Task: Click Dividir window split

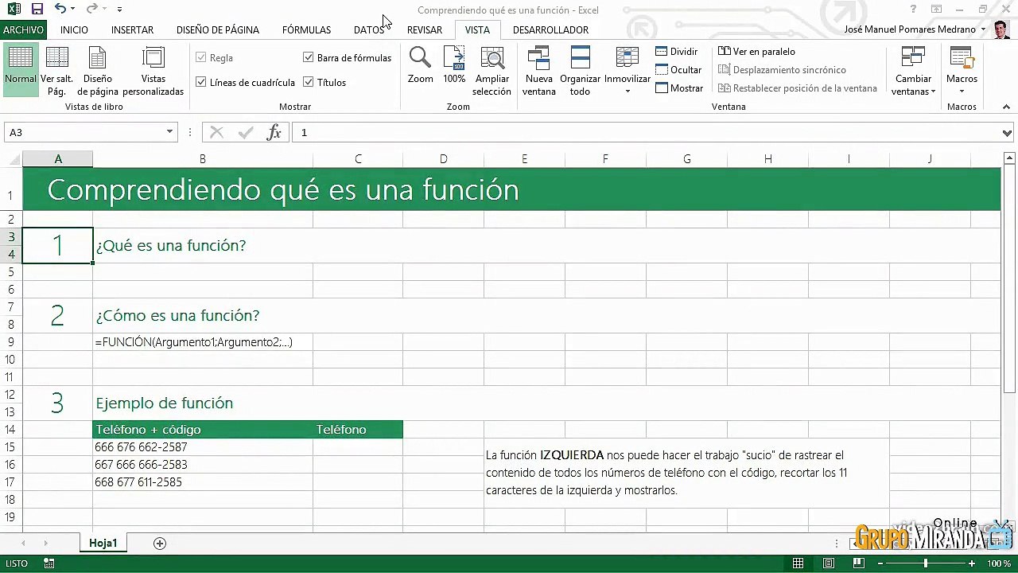Action: 676,52
